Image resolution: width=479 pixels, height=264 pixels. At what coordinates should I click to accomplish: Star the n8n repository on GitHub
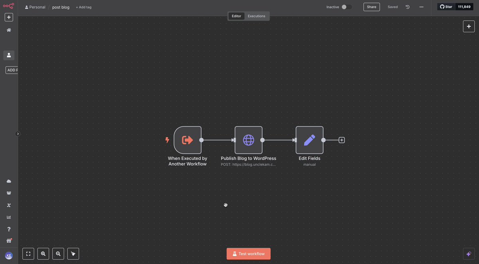click(446, 6)
